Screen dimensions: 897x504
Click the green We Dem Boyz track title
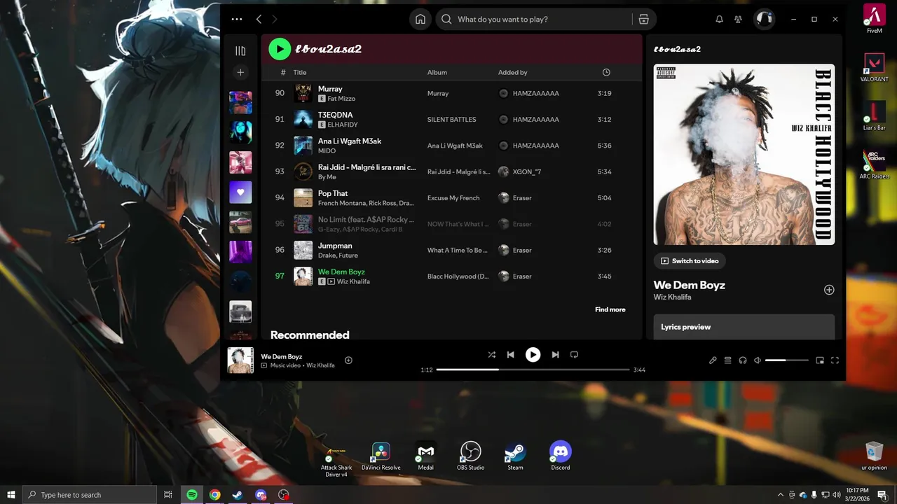(x=341, y=272)
